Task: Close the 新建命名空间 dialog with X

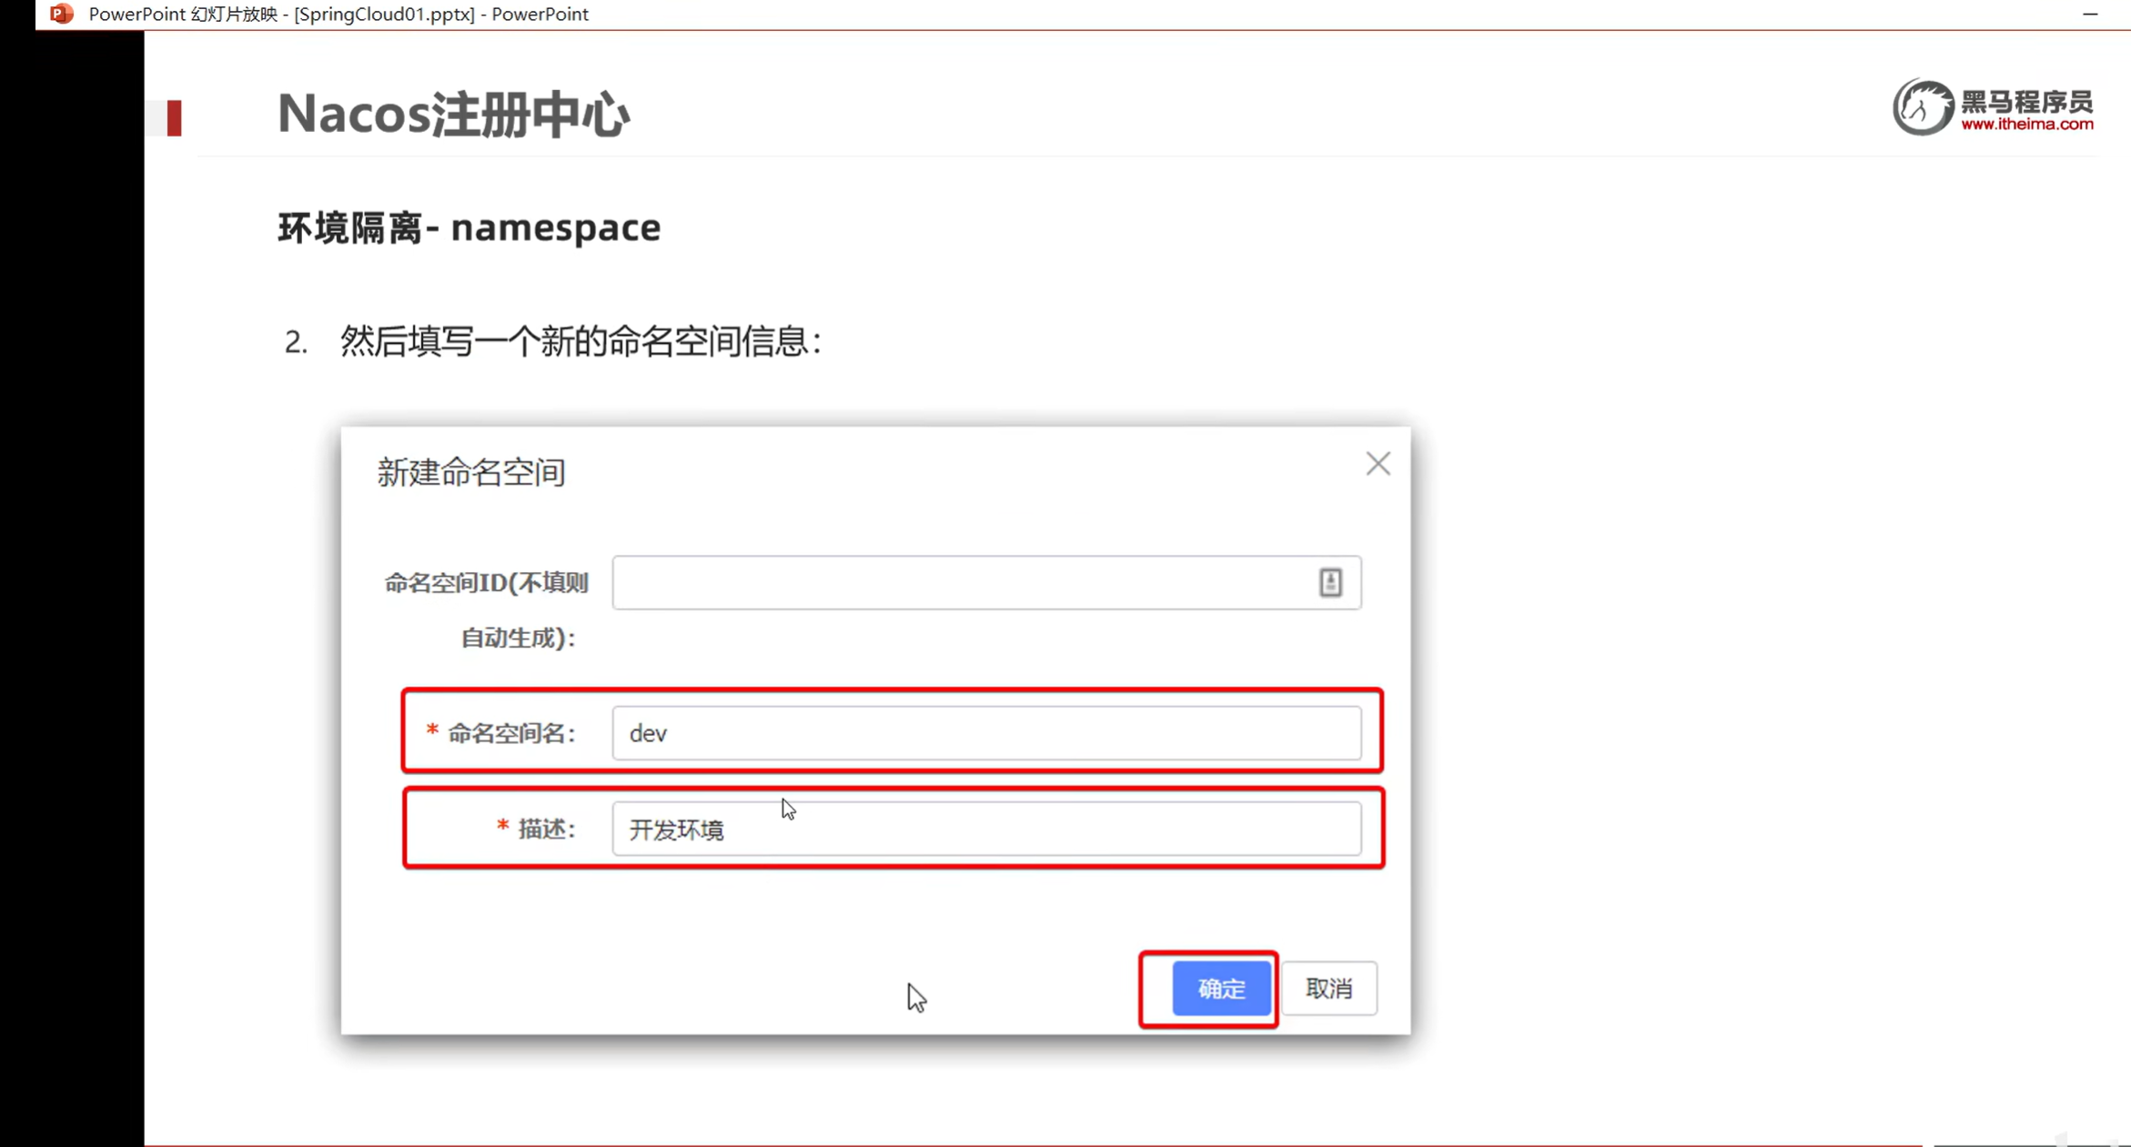Action: point(1378,464)
